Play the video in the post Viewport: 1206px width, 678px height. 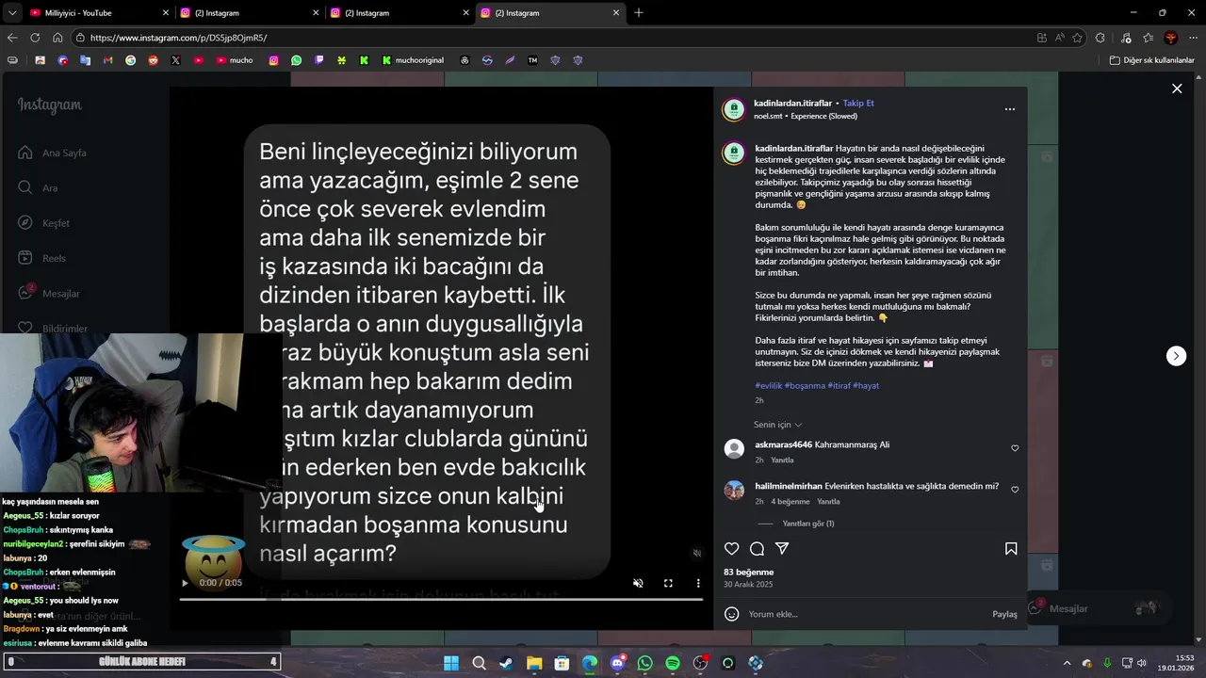pos(185,583)
